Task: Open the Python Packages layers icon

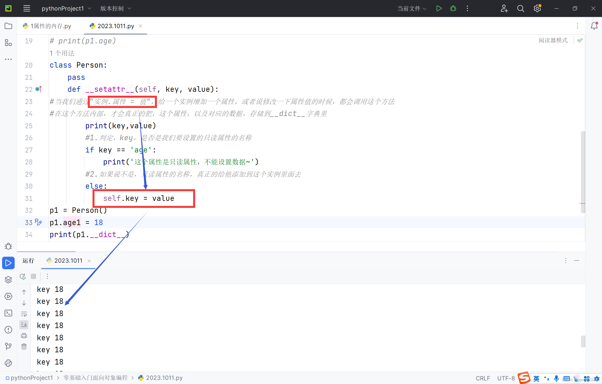Action: (8, 280)
